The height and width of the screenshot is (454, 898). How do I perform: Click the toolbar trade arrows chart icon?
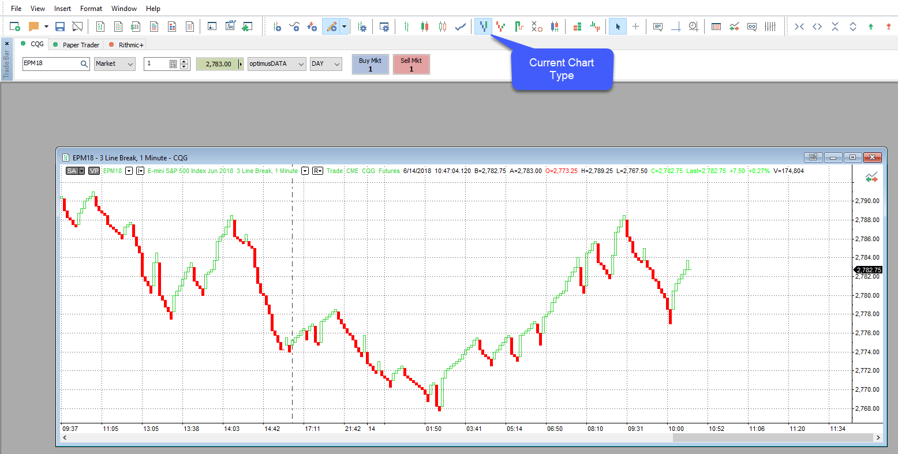[734, 27]
